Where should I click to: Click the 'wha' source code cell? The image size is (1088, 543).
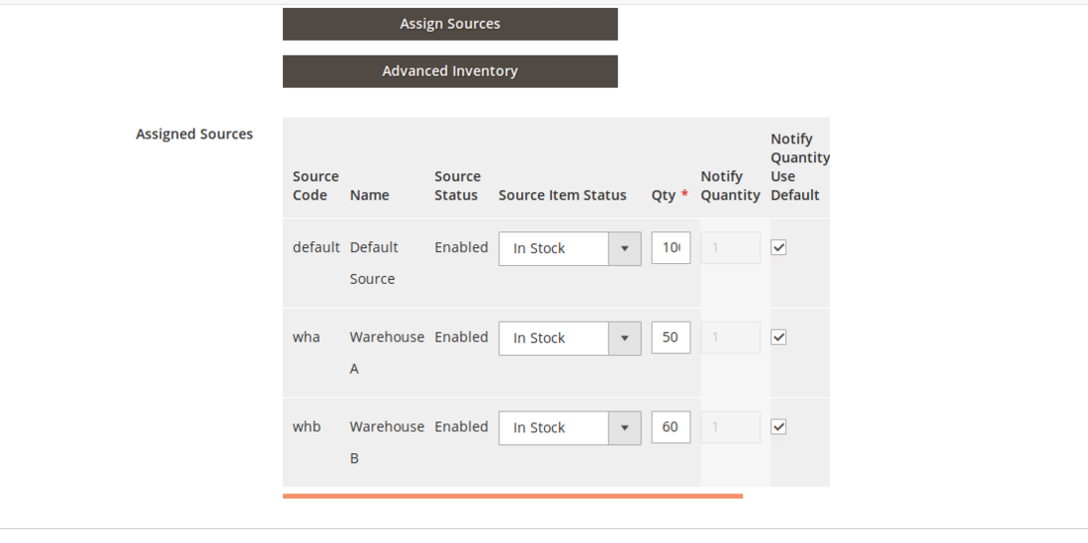click(x=307, y=337)
